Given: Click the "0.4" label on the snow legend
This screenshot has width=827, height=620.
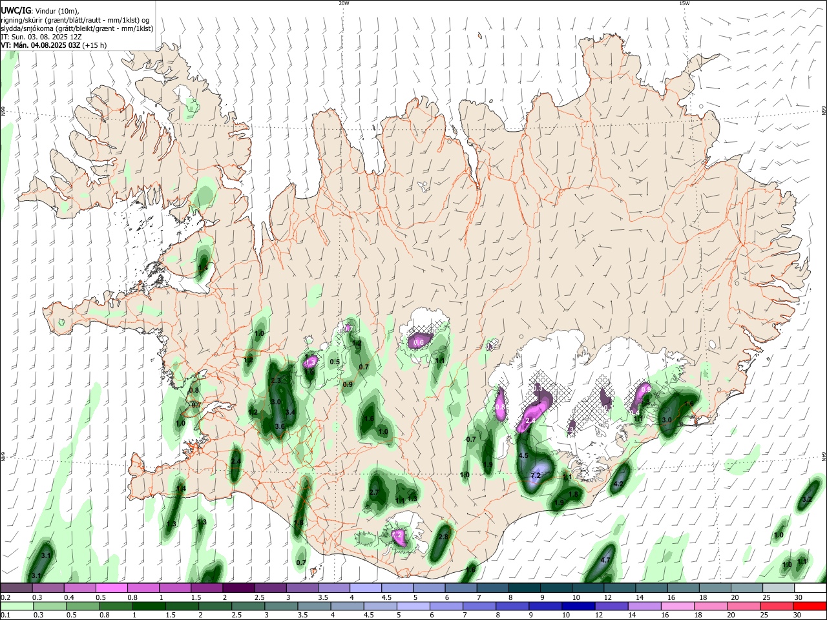Looking at the screenshot, I should pos(69,597).
